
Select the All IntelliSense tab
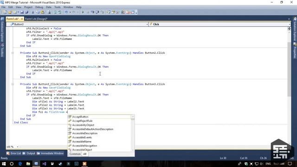tap(84, 154)
